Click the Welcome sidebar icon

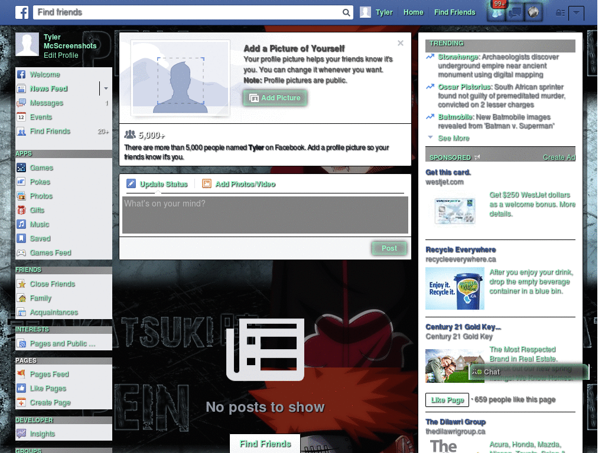click(x=21, y=74)
